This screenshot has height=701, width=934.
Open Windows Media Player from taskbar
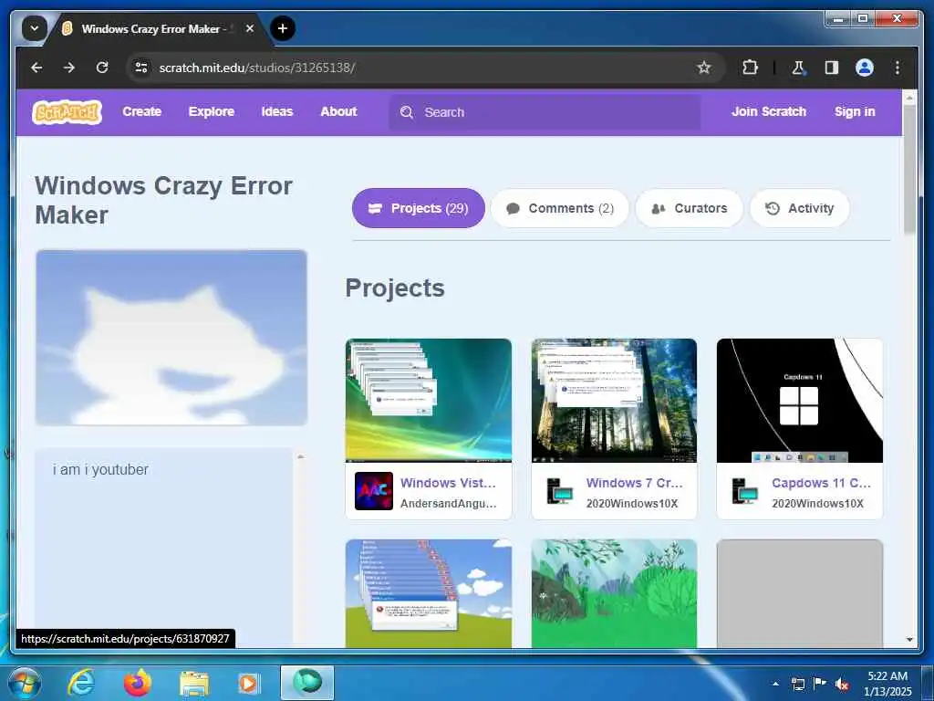coord(249,683)
